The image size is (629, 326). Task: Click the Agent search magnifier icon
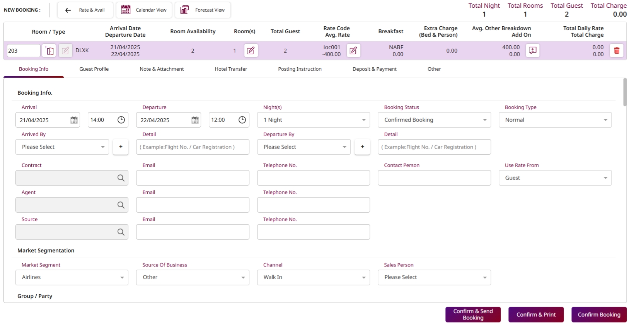[x=121, y=205]
